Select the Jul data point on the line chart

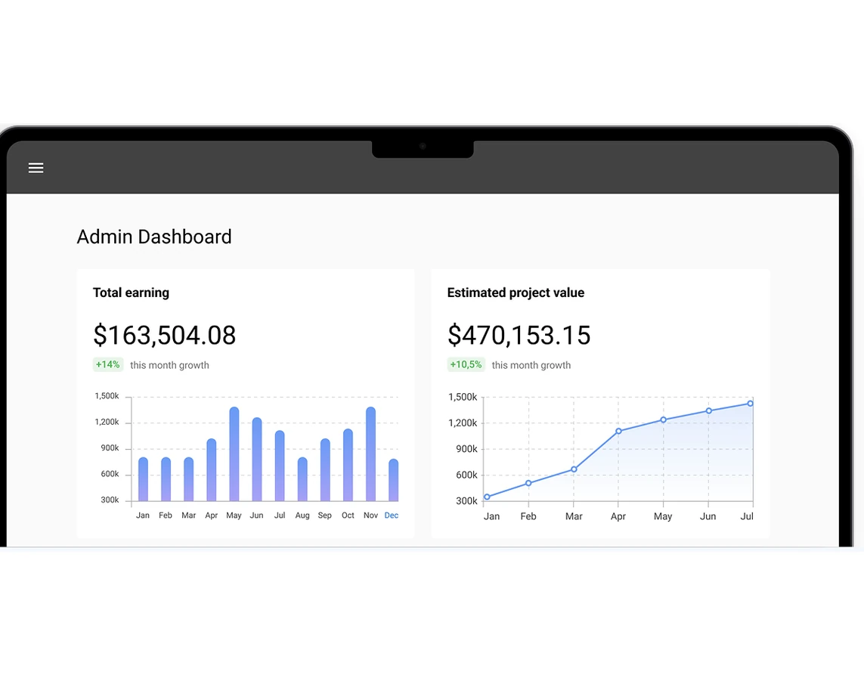(x=750, y=403)
